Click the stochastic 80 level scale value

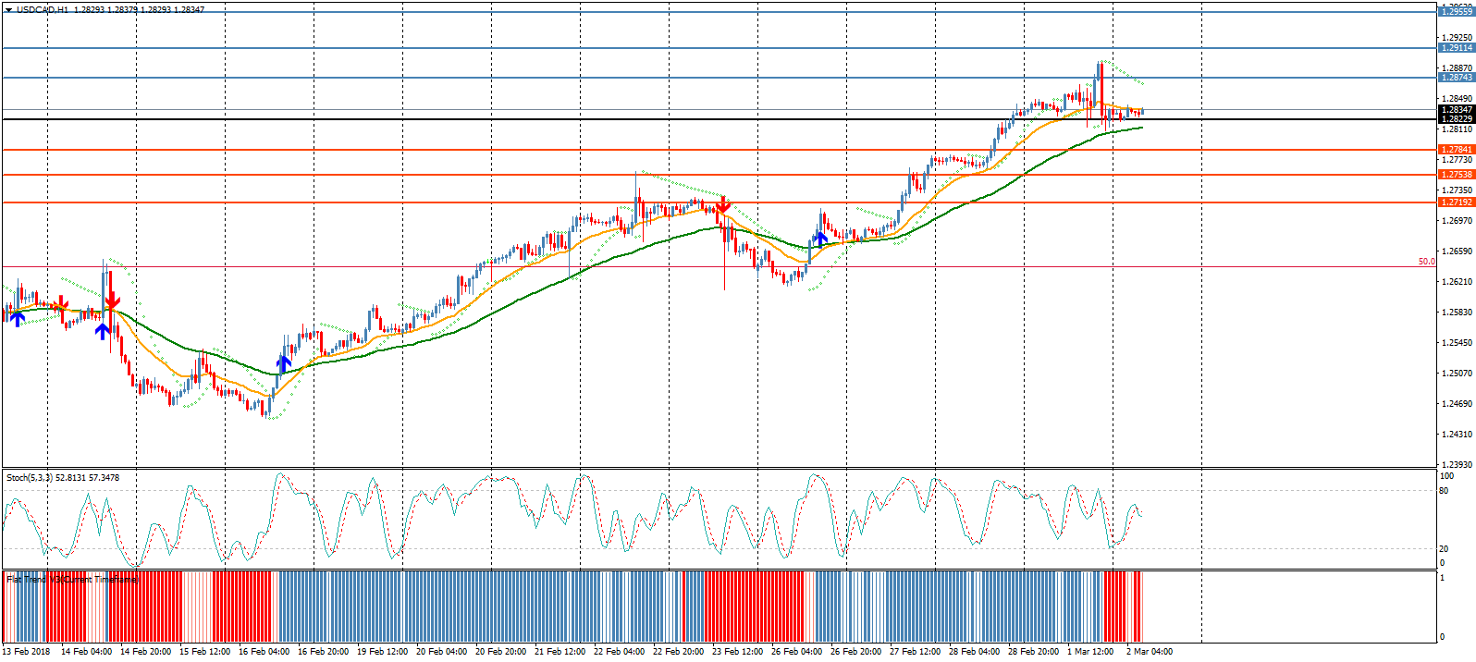coord(1445,491)
